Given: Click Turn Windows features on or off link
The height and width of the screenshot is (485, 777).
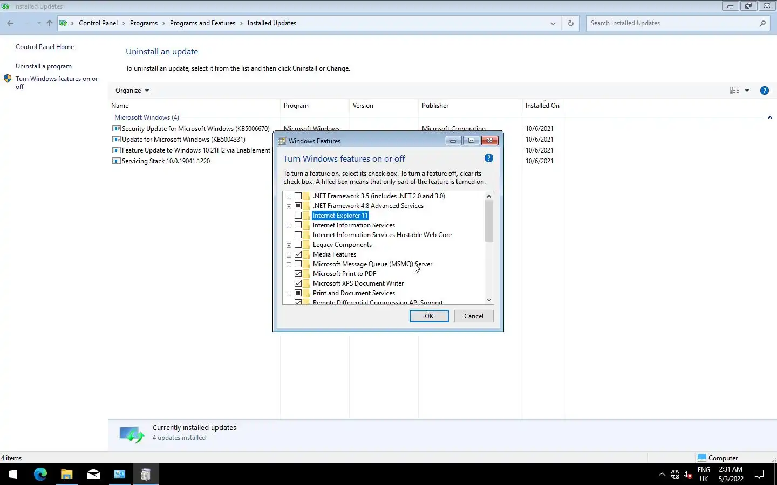Looking at the screenshot, I should click(57, 82).
